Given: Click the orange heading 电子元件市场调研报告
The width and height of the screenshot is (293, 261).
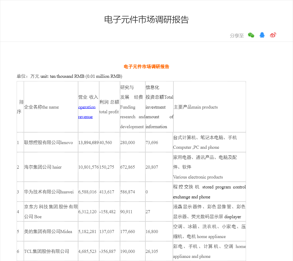Looking at the screenshot, I should click(146, 67).
